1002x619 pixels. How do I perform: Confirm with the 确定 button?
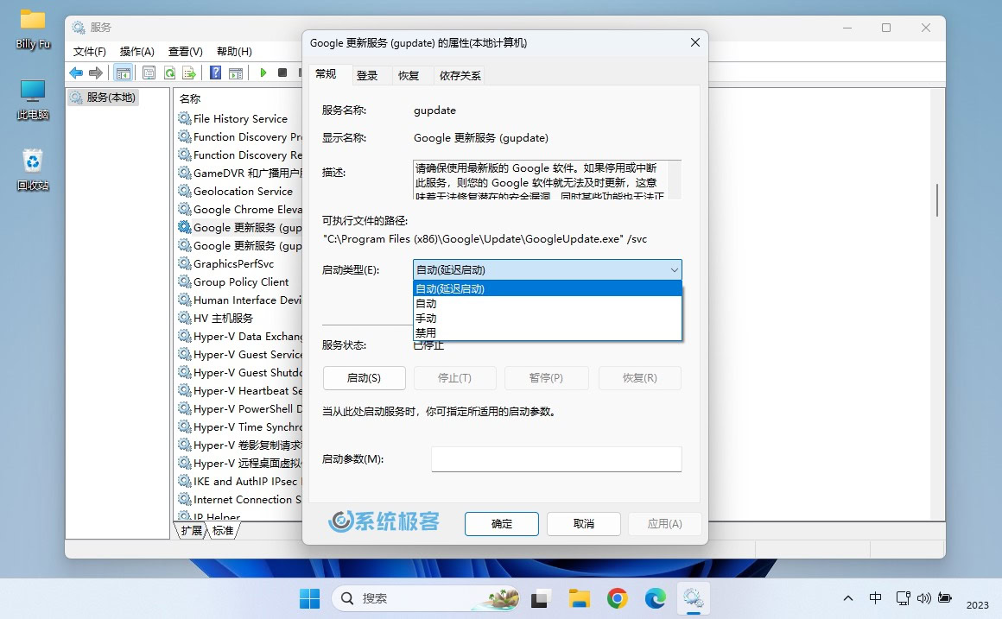(x=502, y=524)
